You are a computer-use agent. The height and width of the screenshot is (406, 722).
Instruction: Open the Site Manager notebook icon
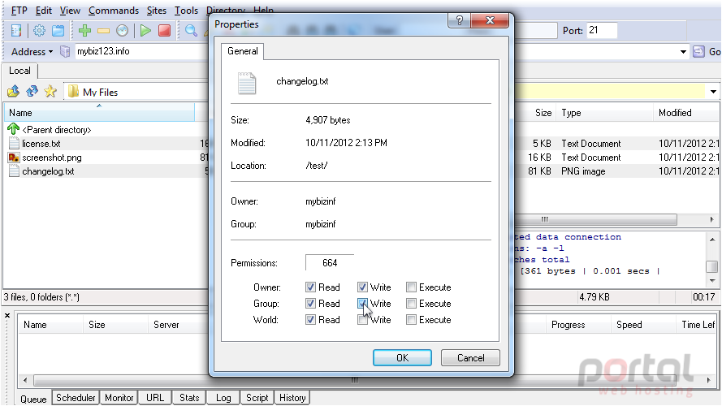16,31
